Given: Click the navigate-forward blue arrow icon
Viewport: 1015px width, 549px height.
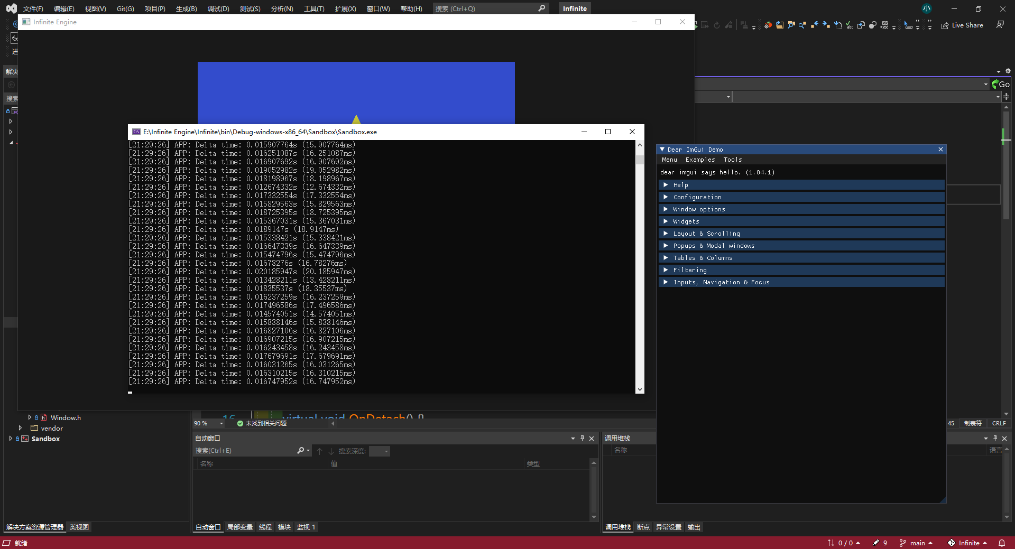Looking at the screenshot, I should (826, 25).
